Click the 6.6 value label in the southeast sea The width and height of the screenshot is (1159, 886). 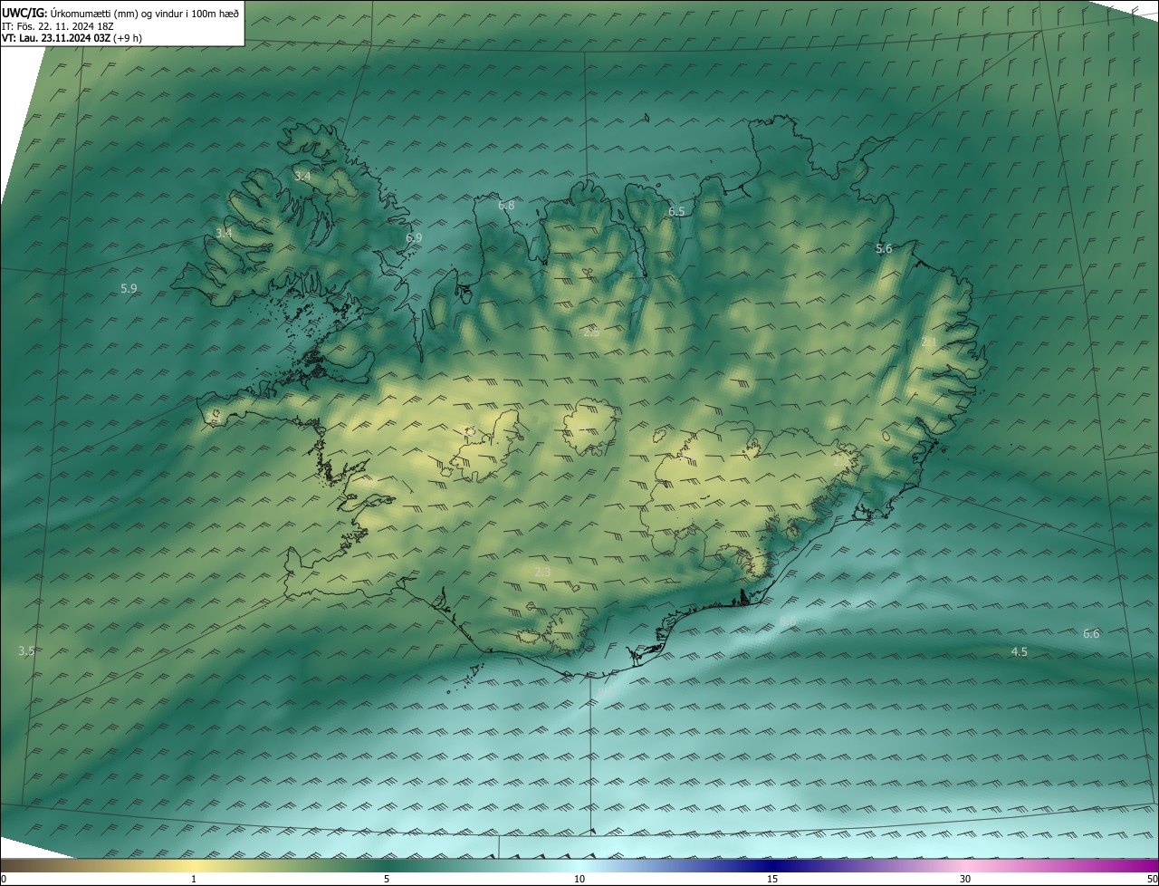point(1091,634)
